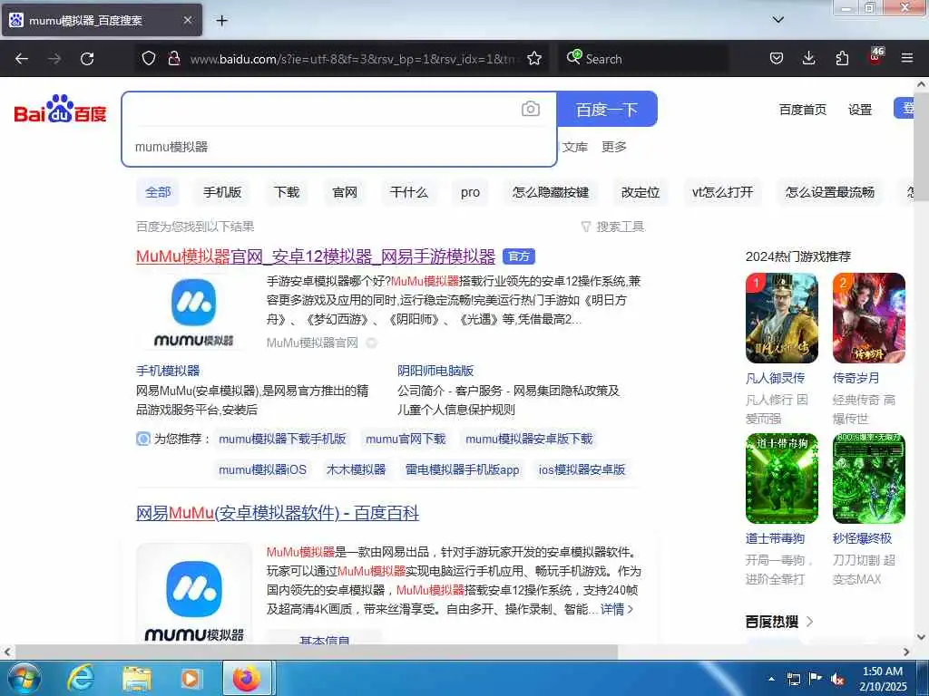
Task: Select the 手机版 filter chip
Action: [x=222, y=192]
